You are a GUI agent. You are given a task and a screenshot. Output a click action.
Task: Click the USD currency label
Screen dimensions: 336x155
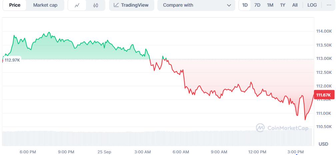click(x=323, y=144)
